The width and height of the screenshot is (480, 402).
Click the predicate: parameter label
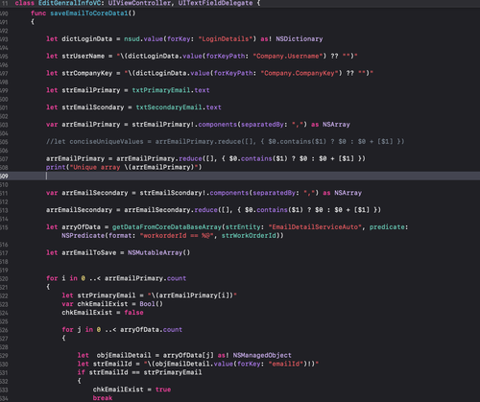click(389, 227)
